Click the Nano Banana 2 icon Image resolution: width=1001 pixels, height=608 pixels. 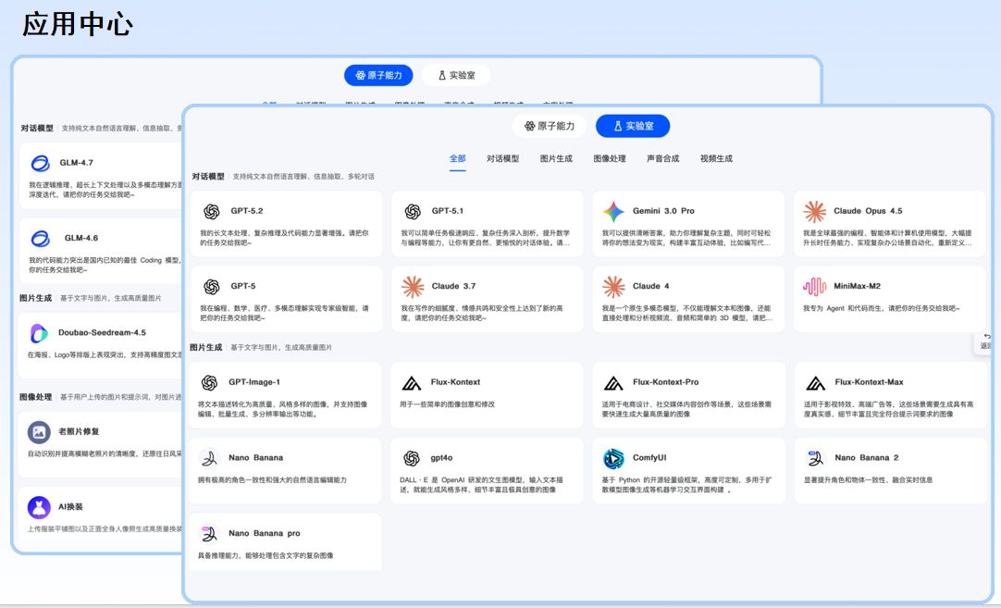815,458
